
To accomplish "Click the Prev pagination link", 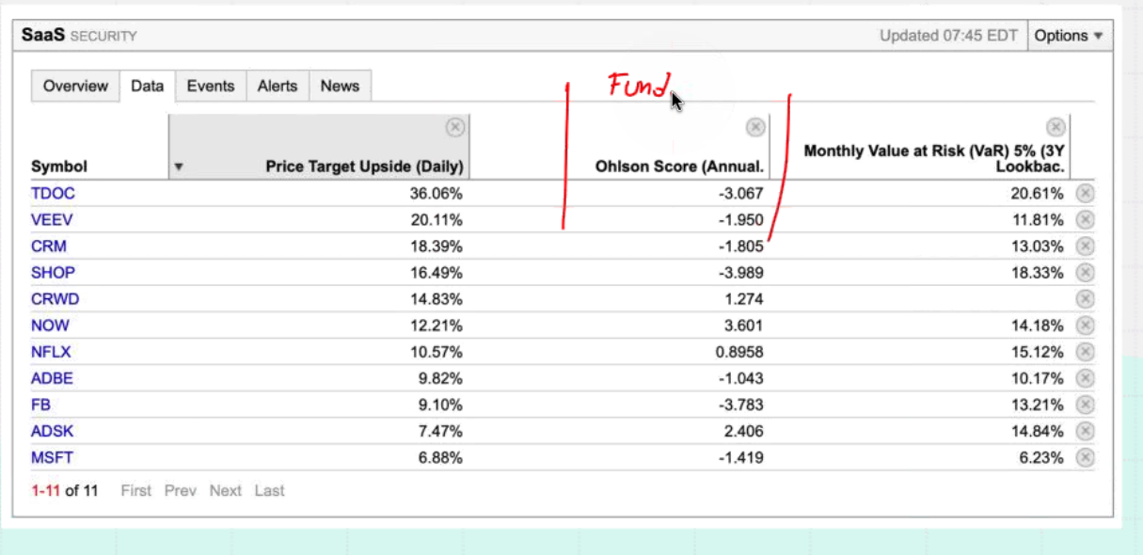I will click(181, 490).
